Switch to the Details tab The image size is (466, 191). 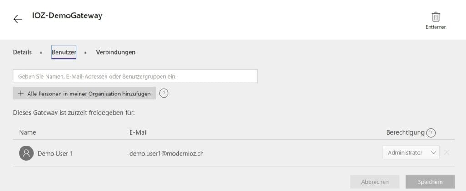pos(22,52)
